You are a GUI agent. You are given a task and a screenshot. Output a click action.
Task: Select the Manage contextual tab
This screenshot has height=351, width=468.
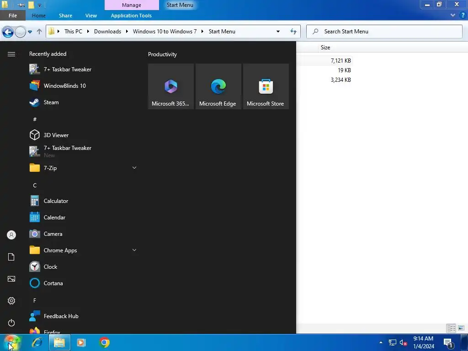tap(132, 5)
